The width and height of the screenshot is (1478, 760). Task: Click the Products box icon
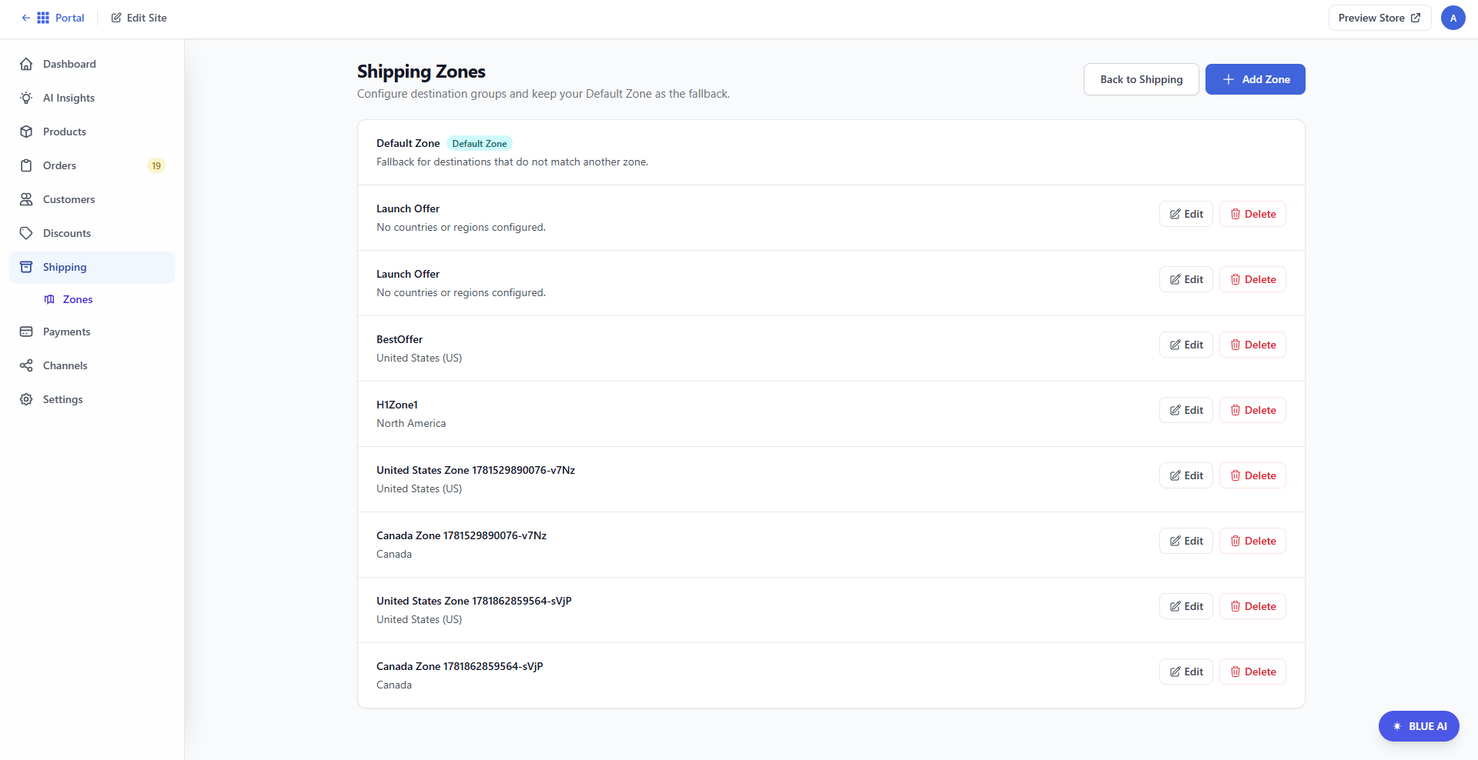pyautogui.click(x=26, y=132)
